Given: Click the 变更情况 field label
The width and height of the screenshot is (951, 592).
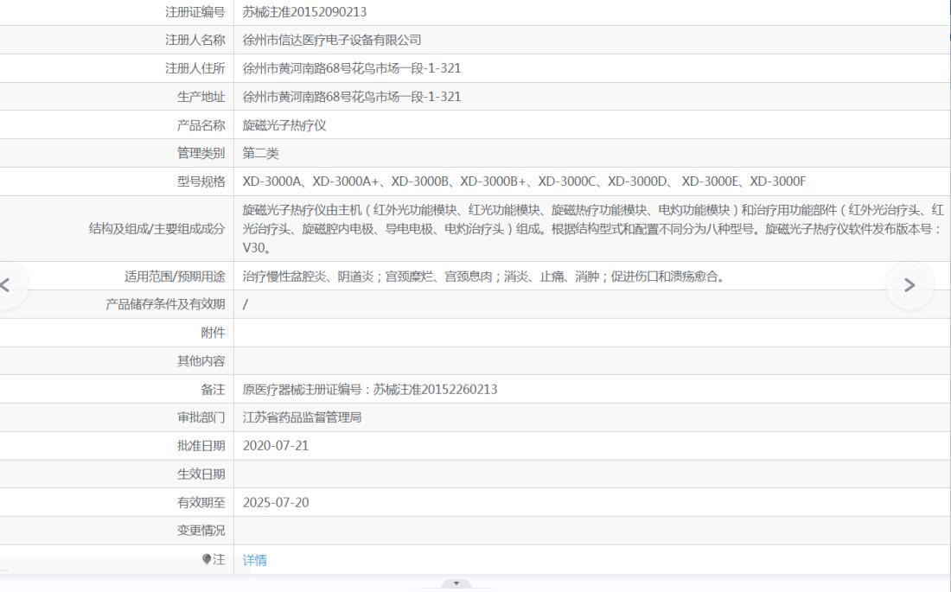Looking at the screenshot, I should 201,531.
